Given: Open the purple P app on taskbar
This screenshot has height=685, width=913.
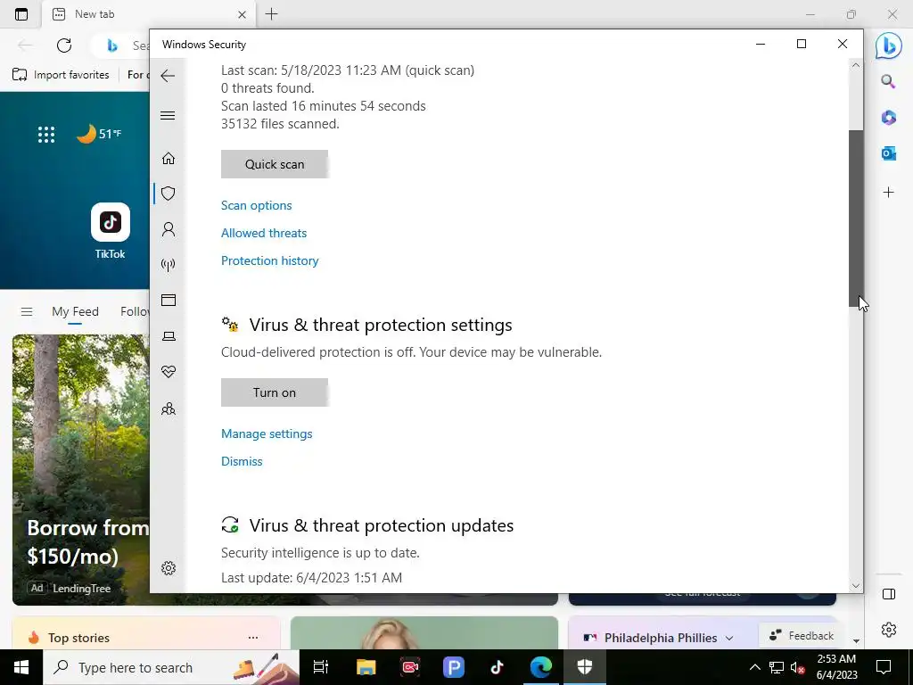Looking at the screenshot, I should point(454,667).
